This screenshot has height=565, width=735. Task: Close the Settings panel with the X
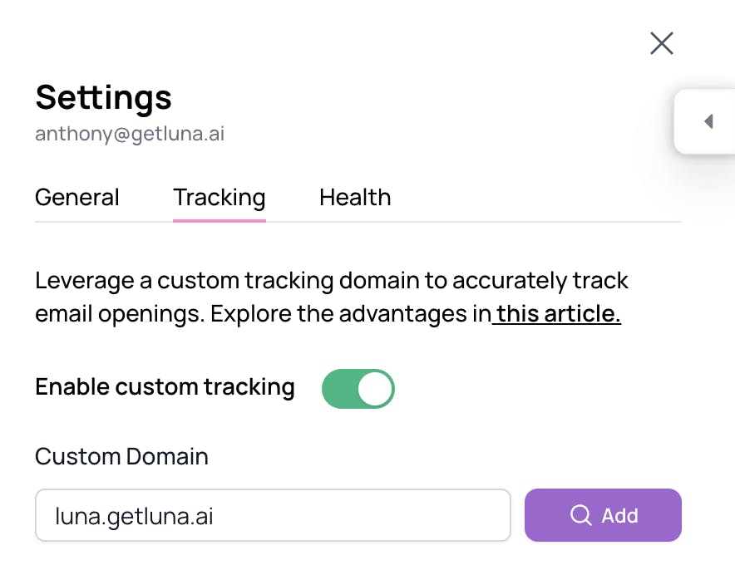(662, 43)
